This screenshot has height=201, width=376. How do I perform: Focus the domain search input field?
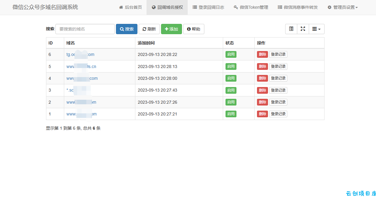pos(85,29)
